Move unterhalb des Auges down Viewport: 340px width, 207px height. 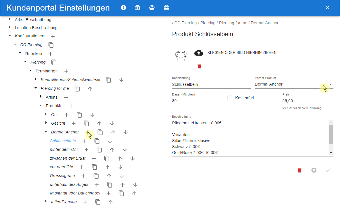tap(135, 185)
